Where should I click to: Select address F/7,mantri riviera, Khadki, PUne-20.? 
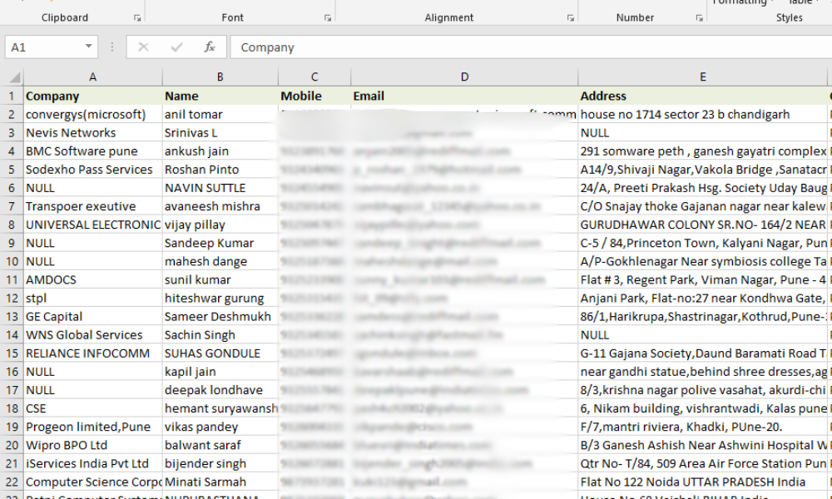pos(702,427)
